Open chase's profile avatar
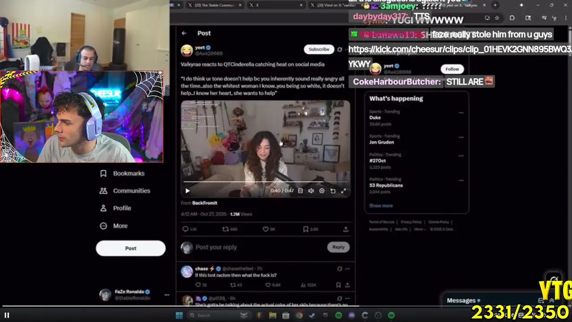This screenshot has width=572, height=322. click(x=187, y=271)
